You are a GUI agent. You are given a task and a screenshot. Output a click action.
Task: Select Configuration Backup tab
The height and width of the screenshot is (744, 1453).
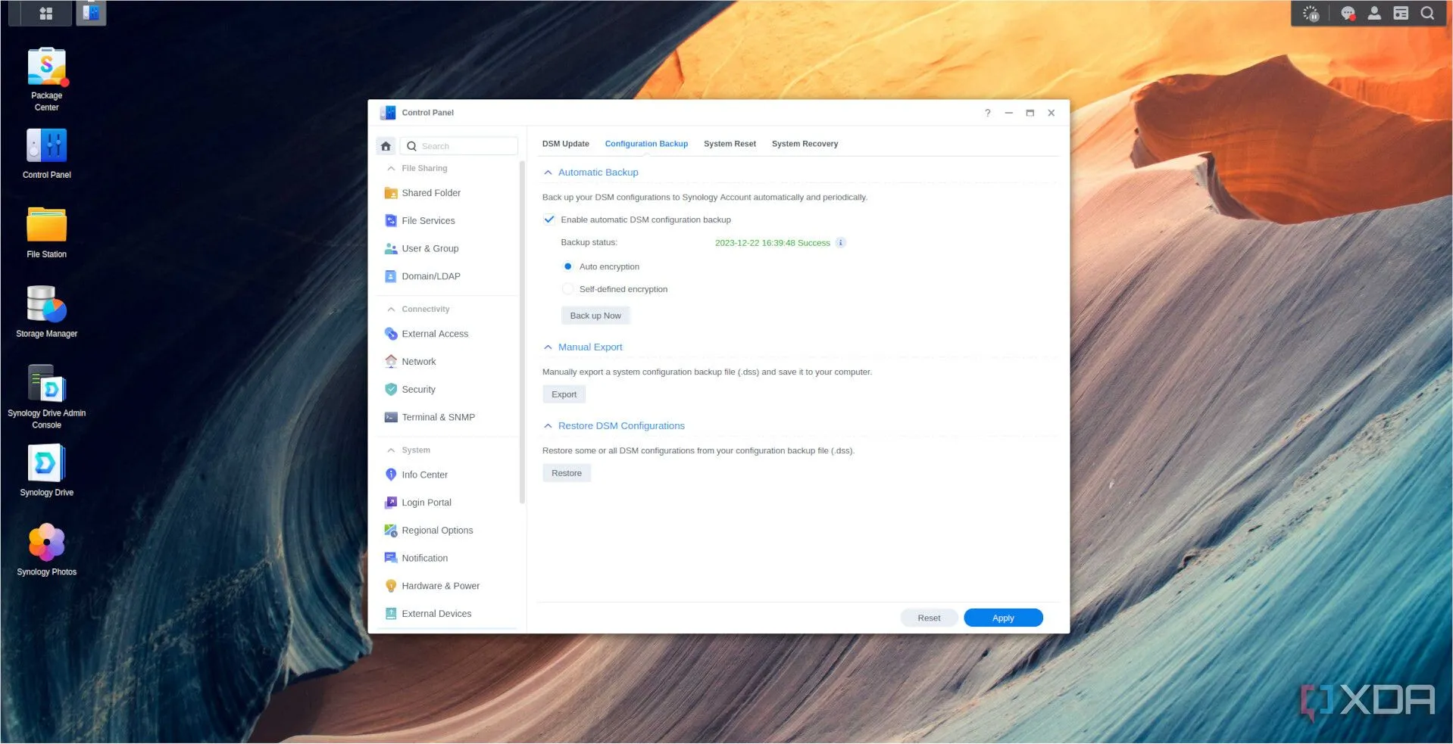coord(646,144)
